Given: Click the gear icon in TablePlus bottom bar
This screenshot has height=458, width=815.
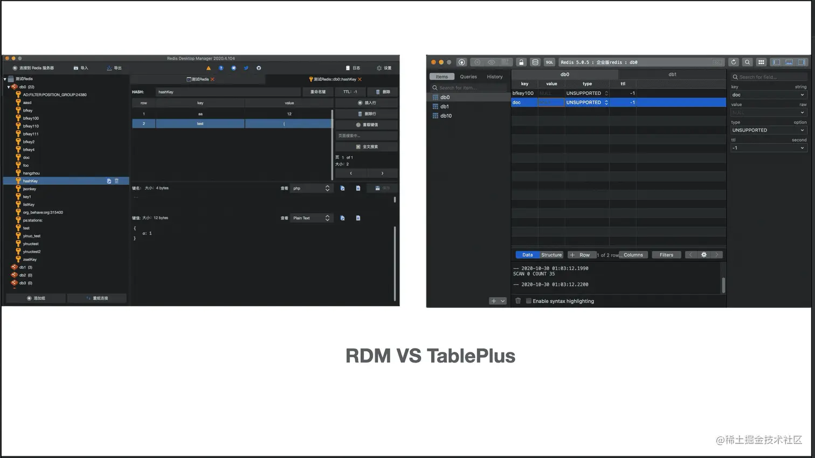Looking at the screenshot, I should coord(703,255).
